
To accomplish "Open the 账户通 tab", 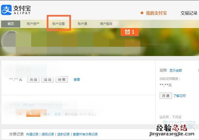I will (x=82, y=24).
